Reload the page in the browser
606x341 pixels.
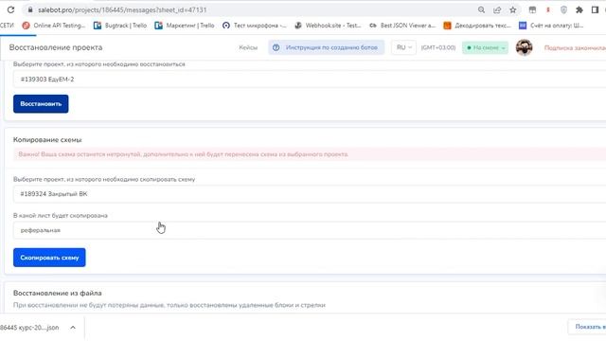[x=10, y=10]
